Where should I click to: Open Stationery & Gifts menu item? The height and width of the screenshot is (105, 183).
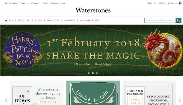tap(90, 20)
